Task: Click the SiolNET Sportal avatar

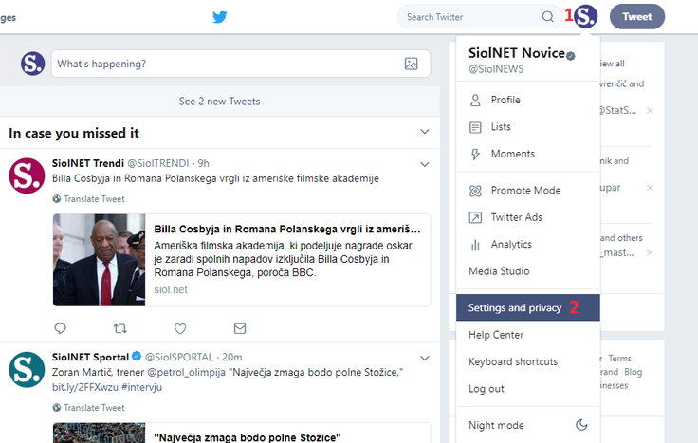Action: (x=27, y=370)
